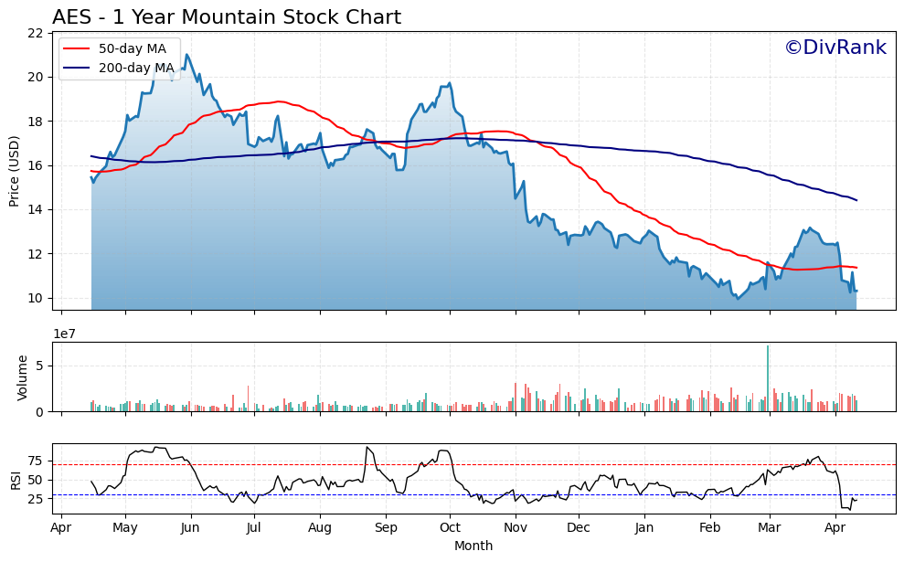Click the "Feb" month label
The height and width of the screenshot is (562, 904).
click(x=709, y=528)
